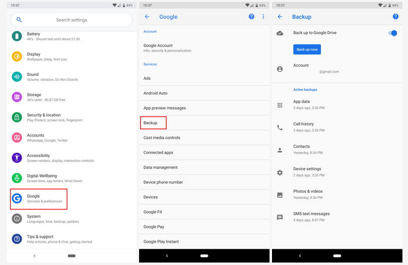Tap system back arrow on Google screen
The image size is (408, 265).
167,256
